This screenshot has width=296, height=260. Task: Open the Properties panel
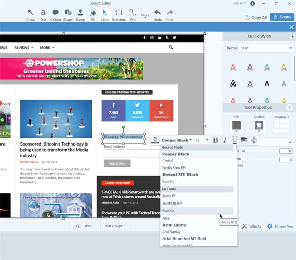click(280, 226)
